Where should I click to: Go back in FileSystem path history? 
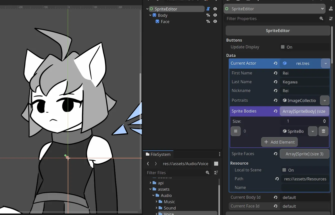[148, 164]
